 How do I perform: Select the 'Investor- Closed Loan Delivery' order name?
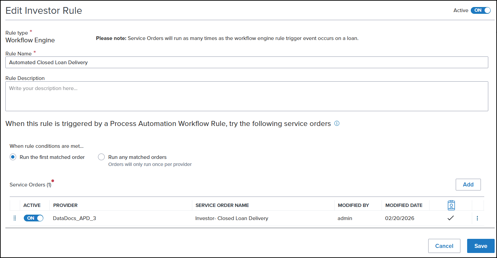232,218
